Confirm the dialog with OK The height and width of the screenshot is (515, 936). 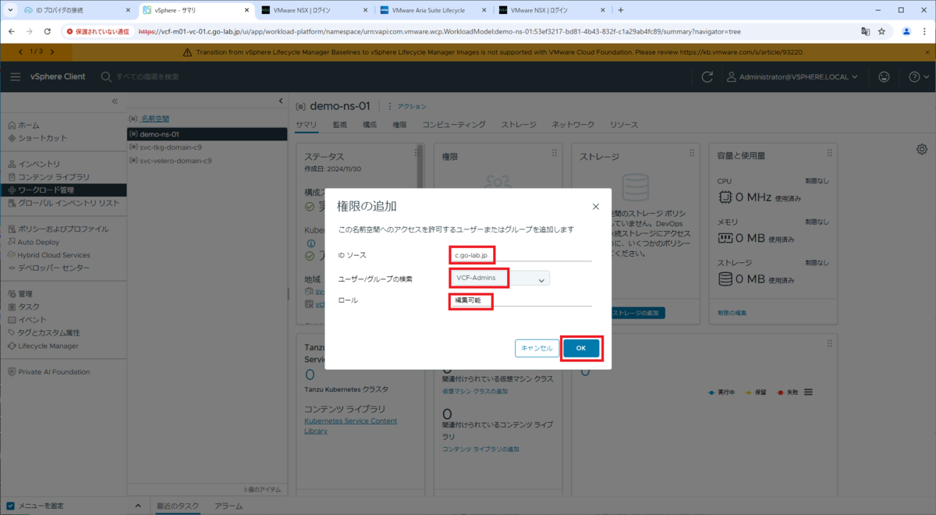coord(581,348)
